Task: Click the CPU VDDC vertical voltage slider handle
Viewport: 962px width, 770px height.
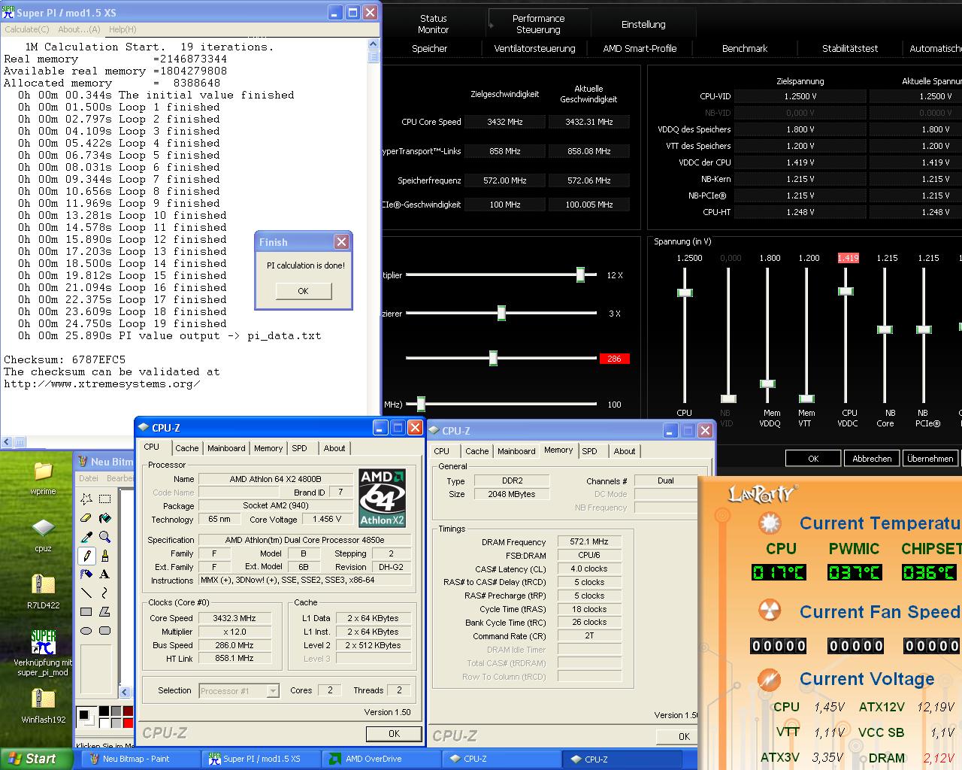Action: click(846, 292)
